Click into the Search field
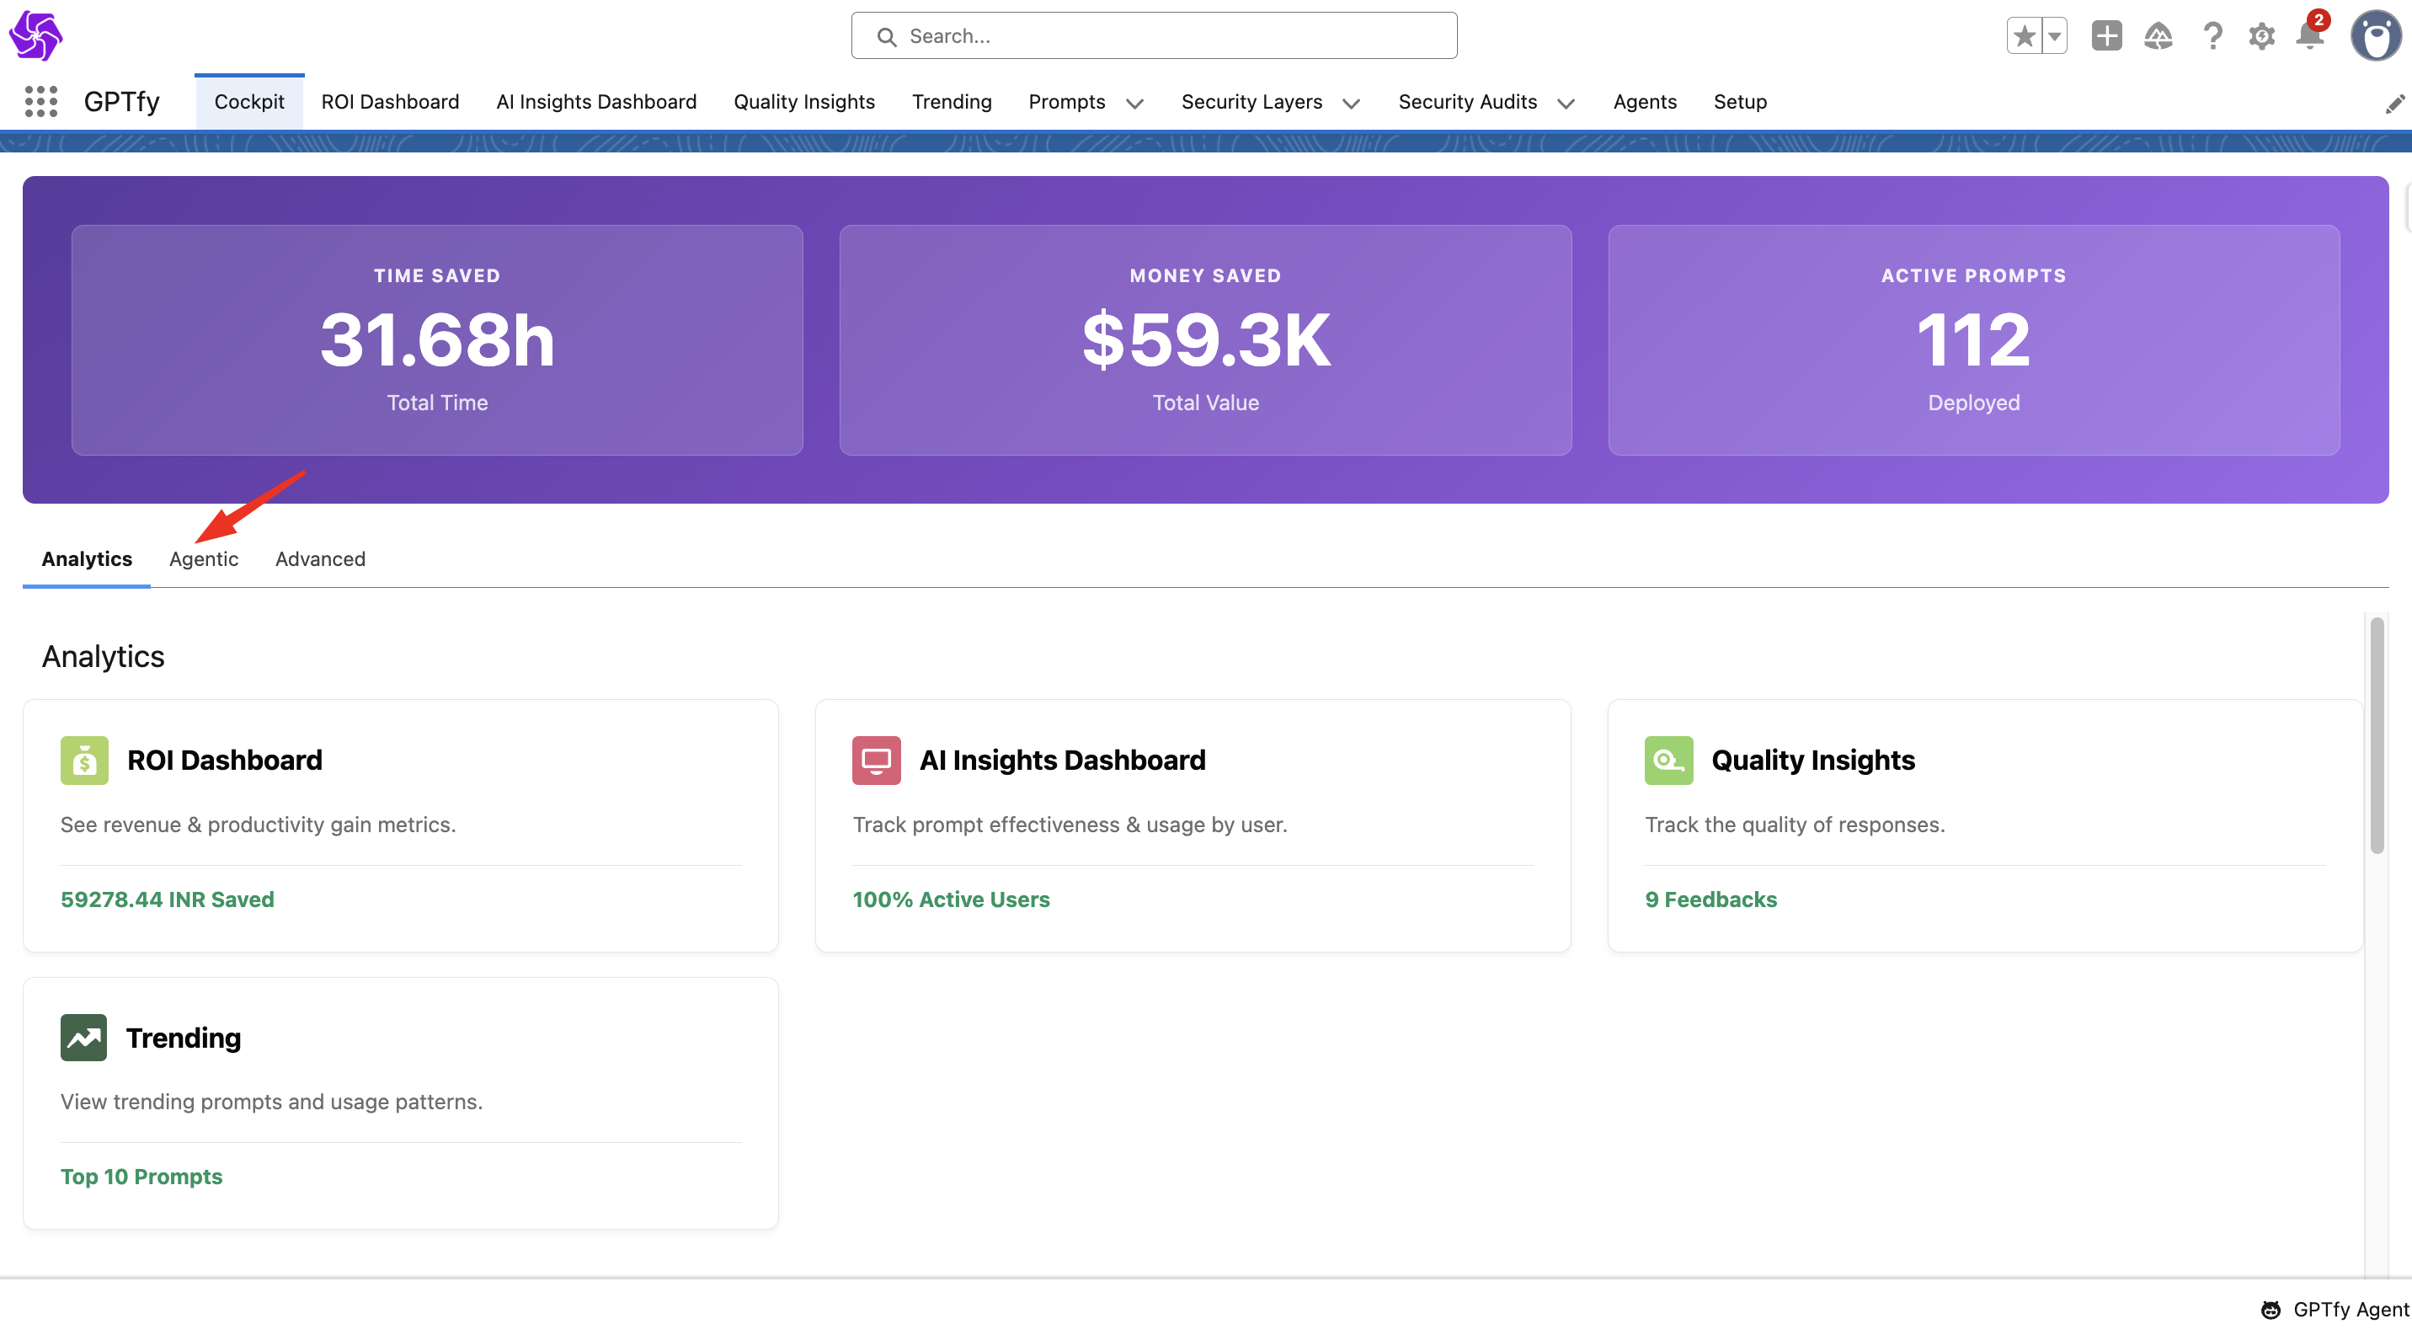Viewport: 2412px width, 1340px height. pos(1154,36)
